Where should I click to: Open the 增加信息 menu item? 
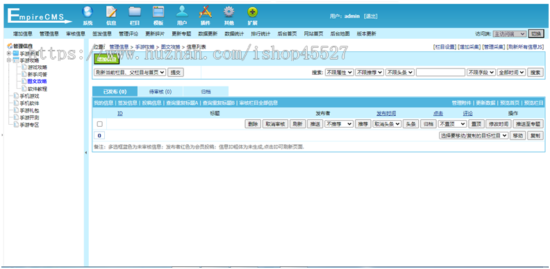click(23, 34)
